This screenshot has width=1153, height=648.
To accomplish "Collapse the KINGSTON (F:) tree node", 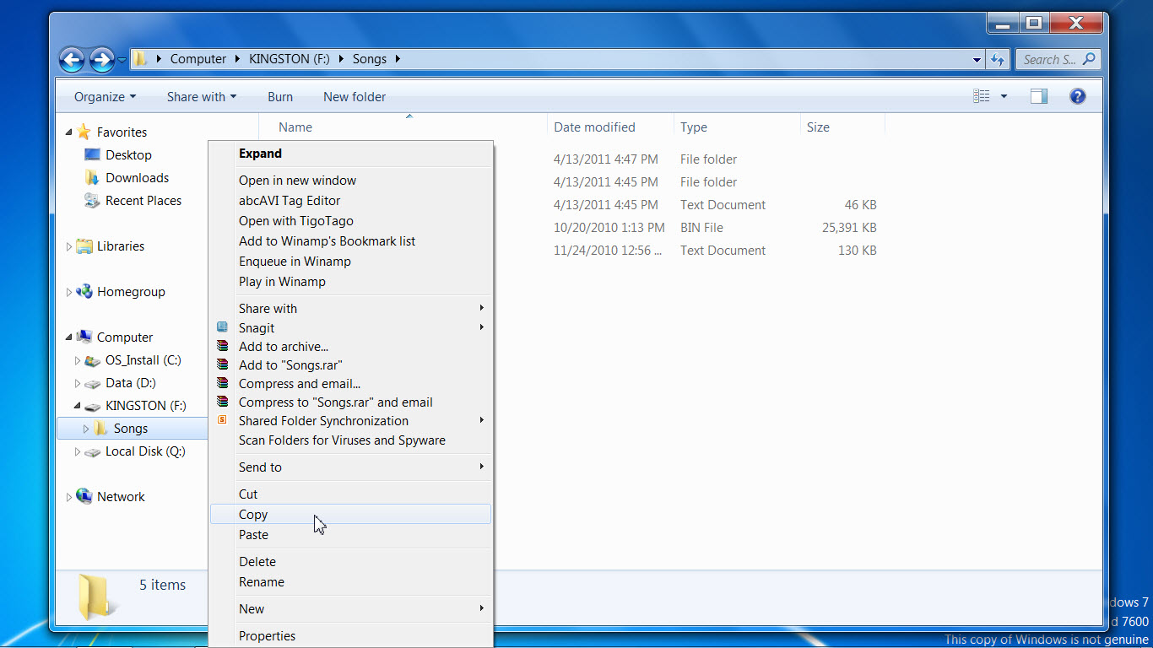I will click(x=77, y=406).
